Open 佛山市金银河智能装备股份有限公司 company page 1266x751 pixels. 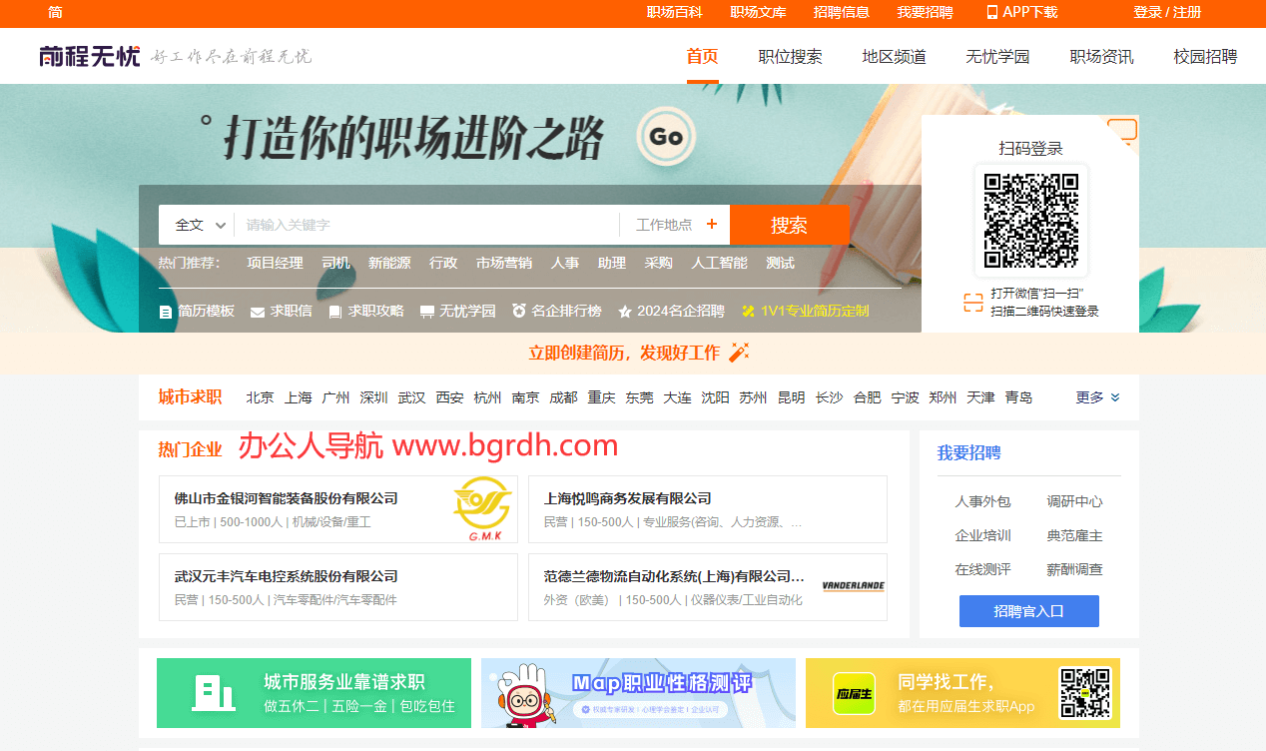[x=284, y=498]
